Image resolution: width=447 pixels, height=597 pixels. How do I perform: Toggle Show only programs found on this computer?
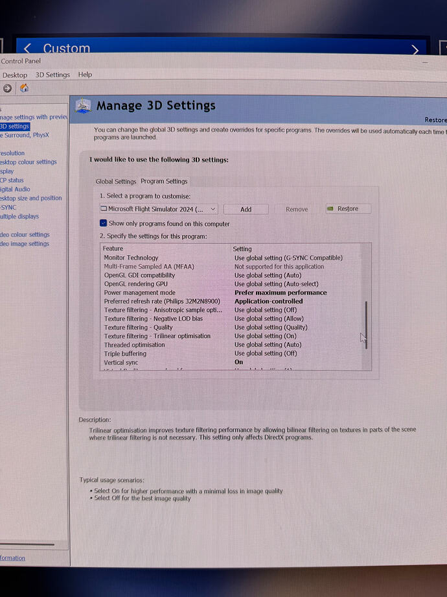103,223
